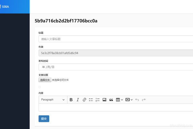The image size is (193, 129).
Task: Open the Paragraph heading dropdown
Action: (53, 100)
